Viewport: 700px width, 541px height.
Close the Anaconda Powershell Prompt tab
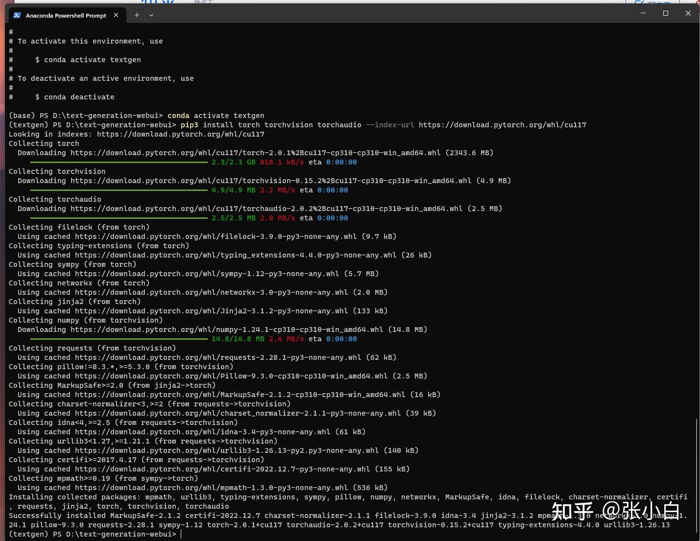pyautogui.click(x=116, y=15)
